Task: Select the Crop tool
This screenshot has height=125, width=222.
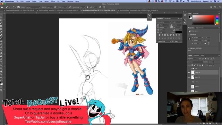Action: tap(1, 26)
